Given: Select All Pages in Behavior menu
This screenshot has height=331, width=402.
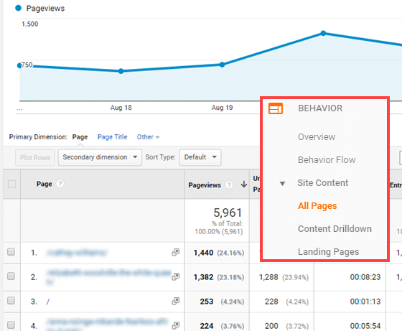Looking at the screenshot, I should point(317,206).
